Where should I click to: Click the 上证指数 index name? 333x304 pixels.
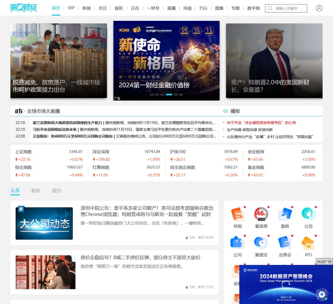pos(23,152)
